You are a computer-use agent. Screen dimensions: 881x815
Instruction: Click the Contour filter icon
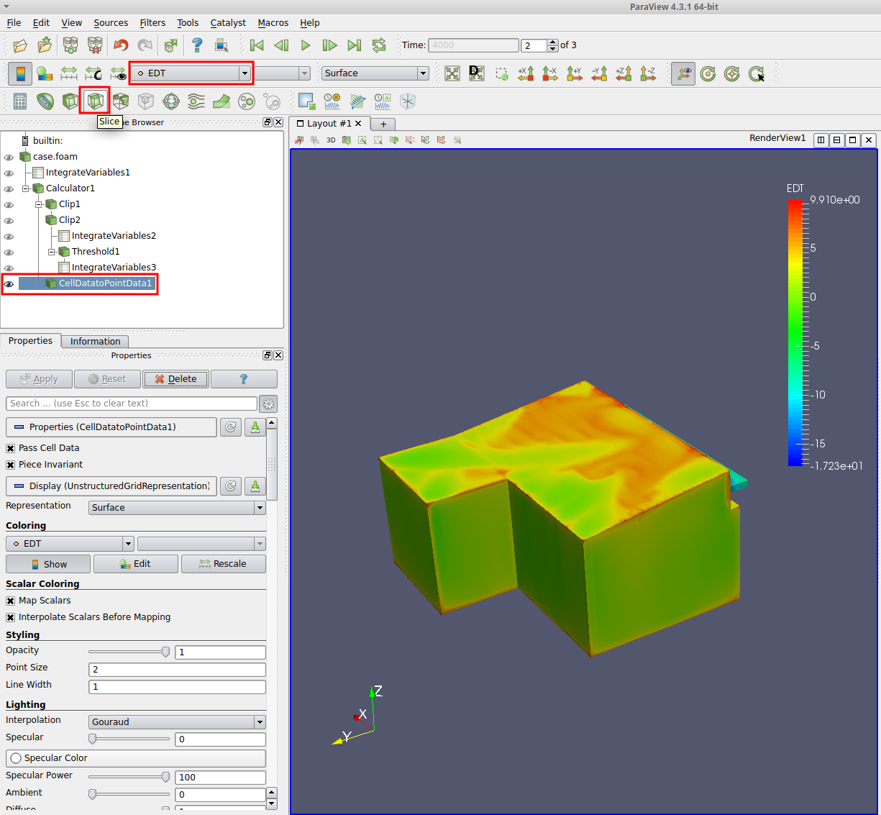[x=45, y=101]
